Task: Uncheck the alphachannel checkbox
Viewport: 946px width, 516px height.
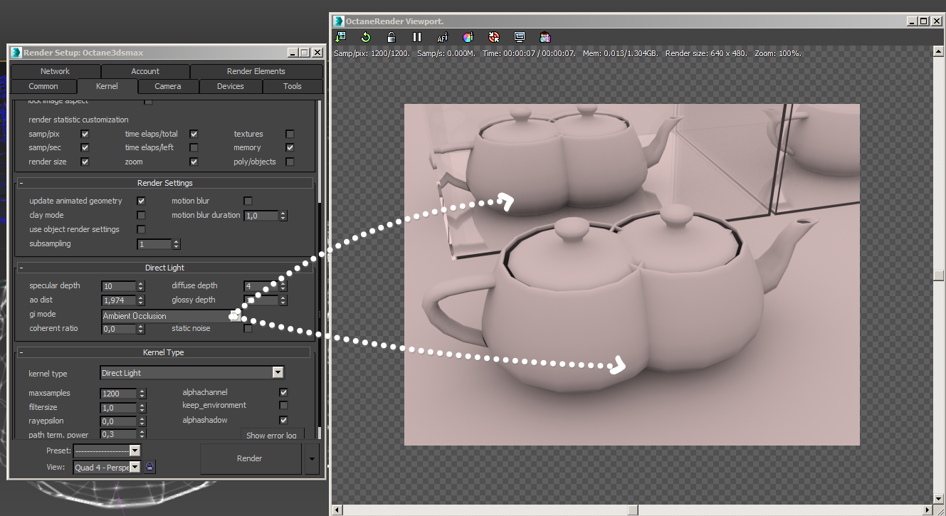Action: (283, 392)
